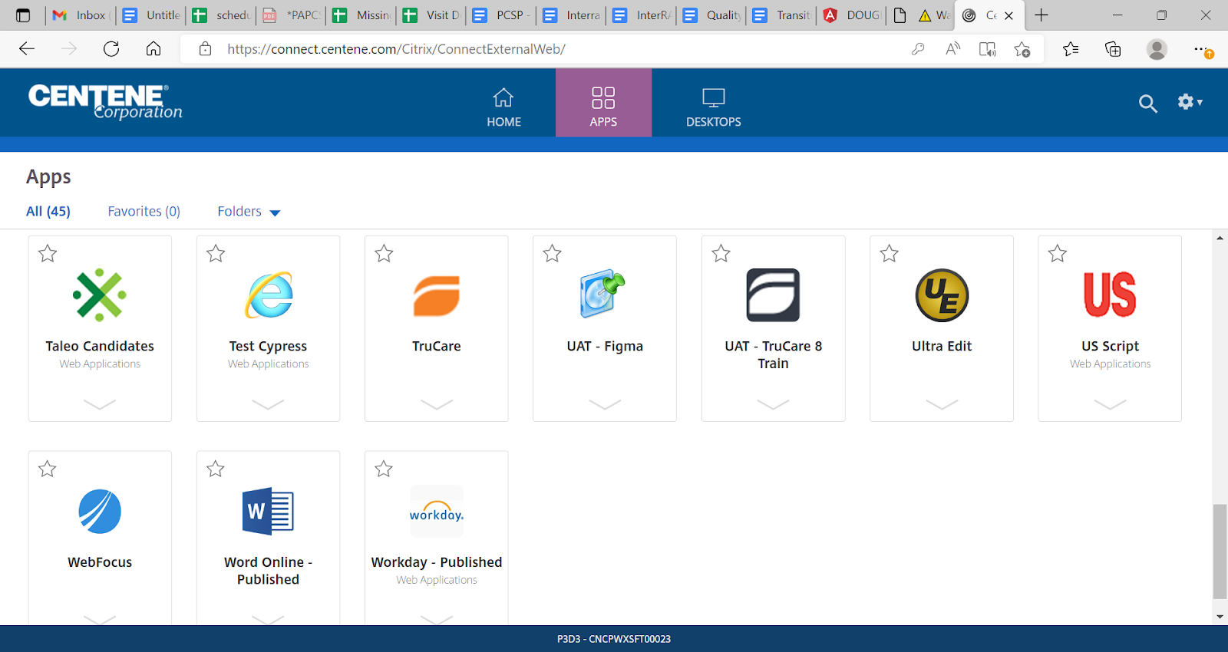The width and height of the screenshot is (1228, 652).
Task: Go to browser home page icon
Action: (x=153, y=49)
